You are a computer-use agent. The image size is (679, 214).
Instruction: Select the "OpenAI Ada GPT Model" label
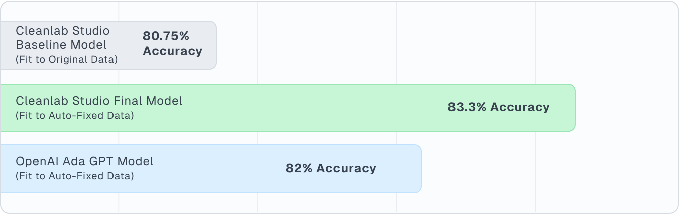coord(84,161)
